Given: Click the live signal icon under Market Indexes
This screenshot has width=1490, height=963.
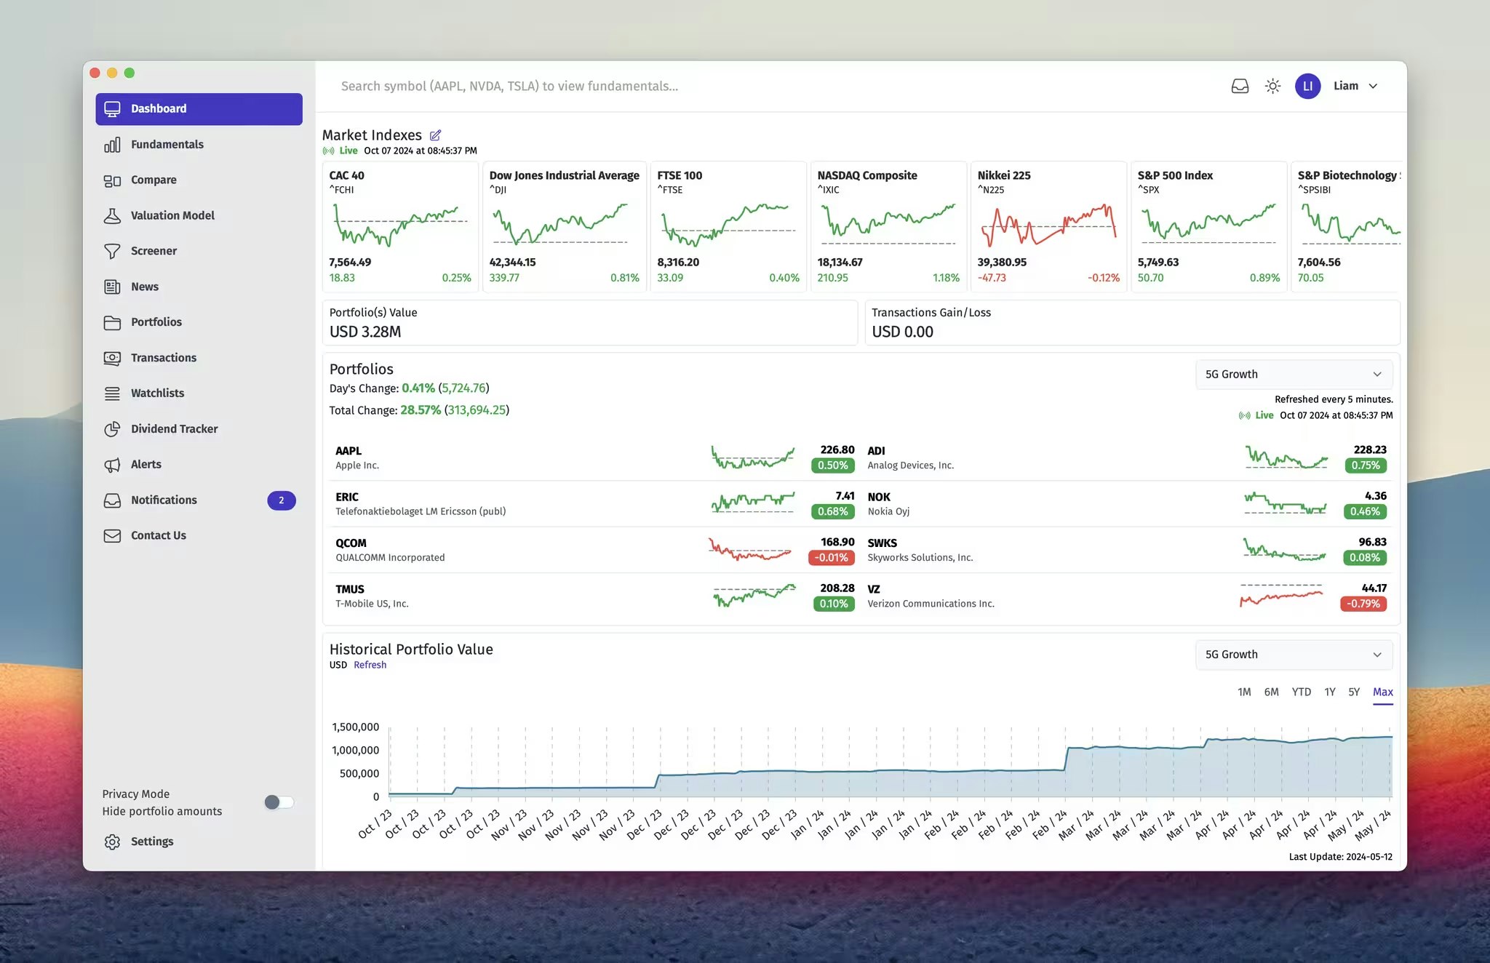Looking at the screenshot, I should [x=328, y=151].
